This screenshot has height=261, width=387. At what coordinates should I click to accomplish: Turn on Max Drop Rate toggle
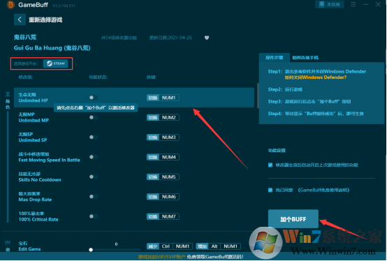(94, 196)
